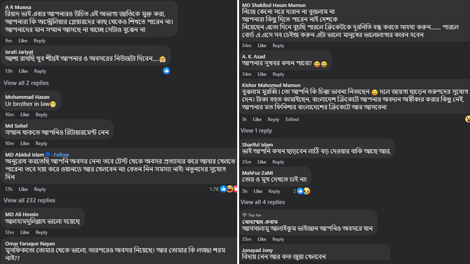Expand View all 2 replies
The image size is (470, 264).
[x=26, y=83]
